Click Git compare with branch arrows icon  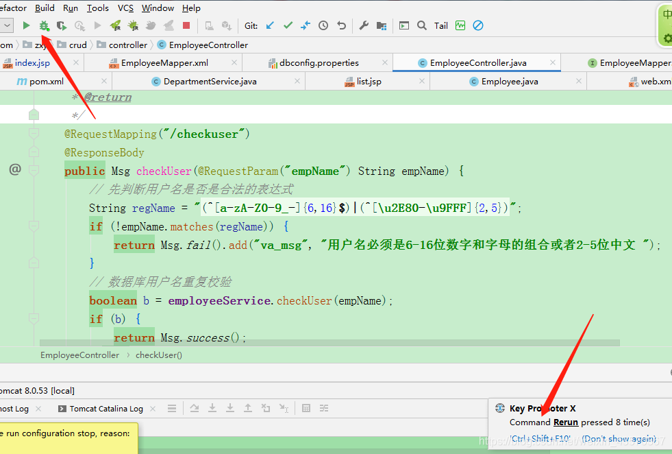click(305, 26)
